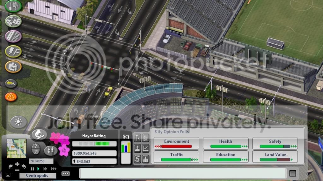Open the emergency dispatch warning tool
This screenshot has width=323, height=181.
pos(11,96)
